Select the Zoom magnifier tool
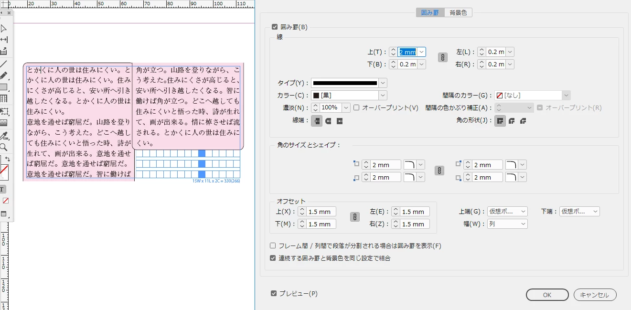This screenshot has height=310, width=631. 4,147
